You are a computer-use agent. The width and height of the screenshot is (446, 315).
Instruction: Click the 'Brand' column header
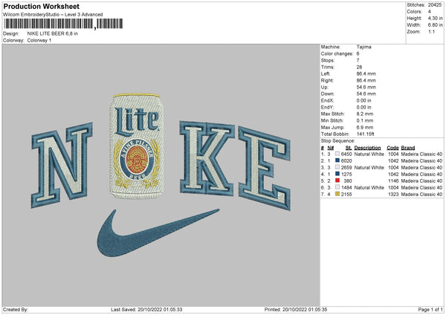coord(408,148)
